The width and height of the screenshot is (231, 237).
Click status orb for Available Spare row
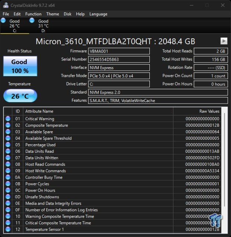coord(8,132)
